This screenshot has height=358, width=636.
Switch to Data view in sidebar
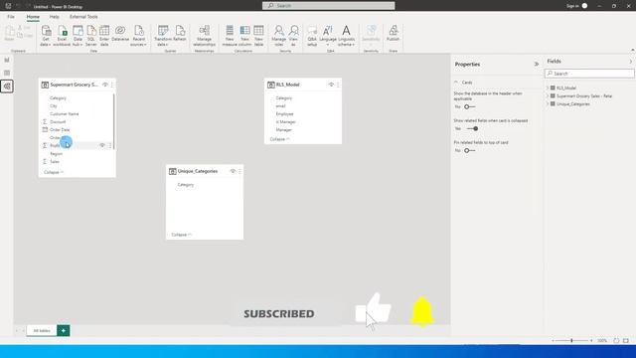click(x=7, y=73)
